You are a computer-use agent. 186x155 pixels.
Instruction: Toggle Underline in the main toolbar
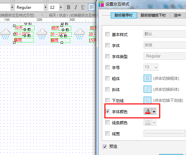coord(83,7)
